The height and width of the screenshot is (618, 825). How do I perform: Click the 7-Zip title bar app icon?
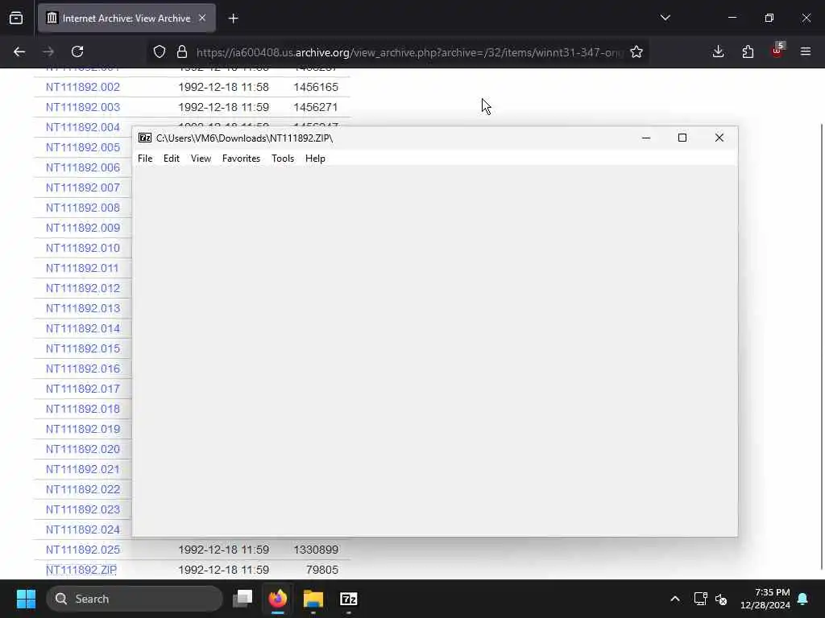click(x=145, y=138)
